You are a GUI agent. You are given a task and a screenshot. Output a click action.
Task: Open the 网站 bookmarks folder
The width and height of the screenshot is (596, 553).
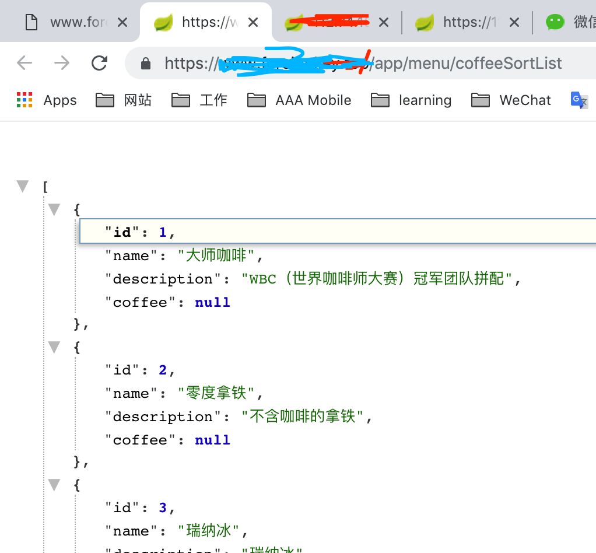coord(124,100)
